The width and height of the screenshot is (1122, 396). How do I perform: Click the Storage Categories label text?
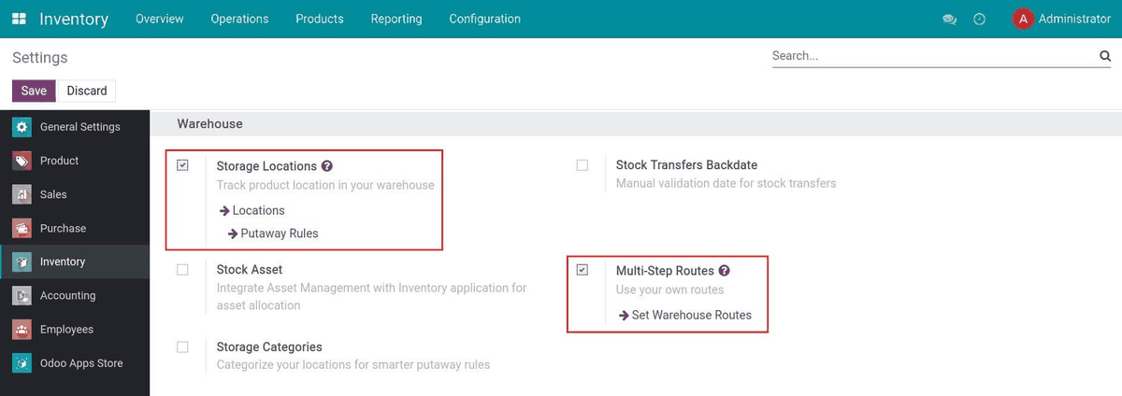[x=269, y=347]
